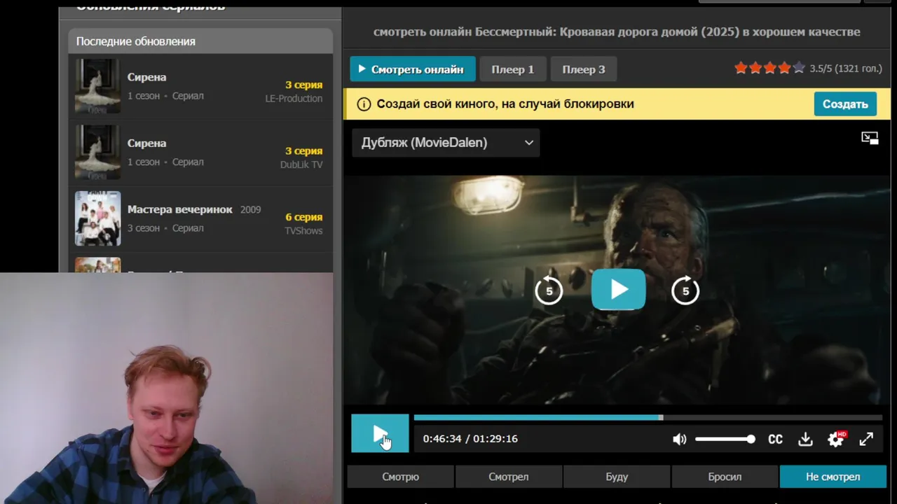Open Мастера вечеринок series link
This screenshot has width=897, height=504.
180,209
